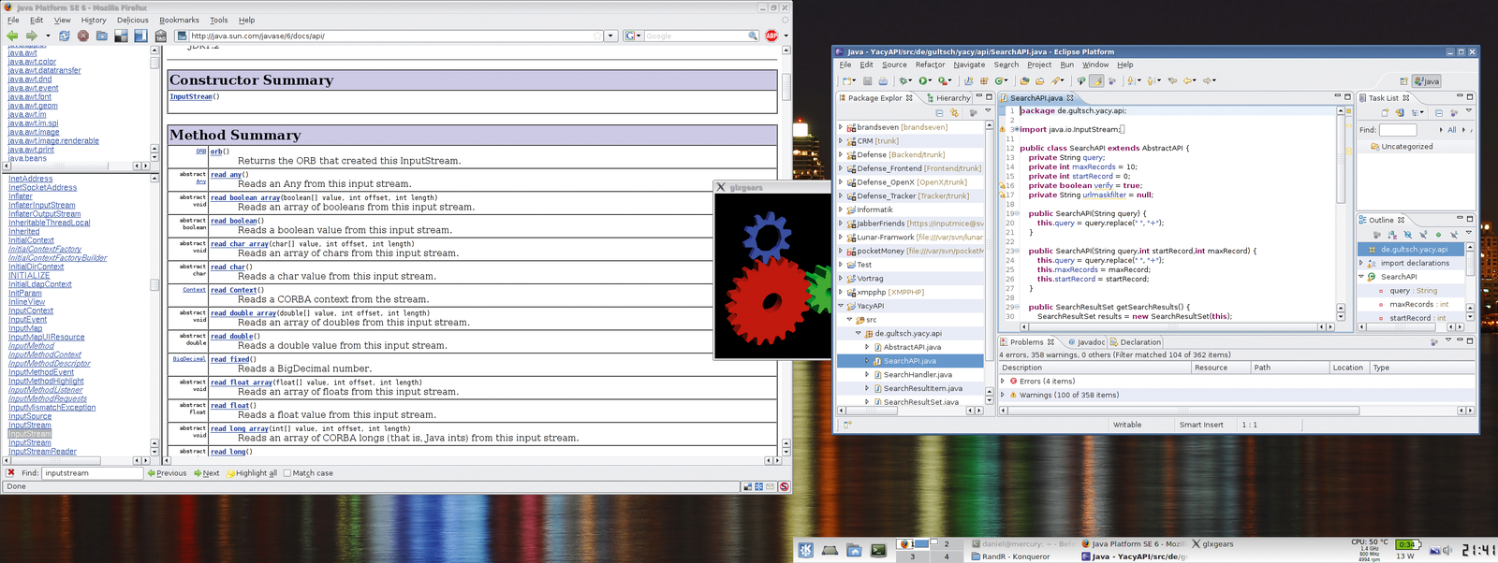Viewport: 1498px width, 563px height.
Task: Open the Firefox address bar history dropdown
Action: pyautogui.click(x=610, y=36)
